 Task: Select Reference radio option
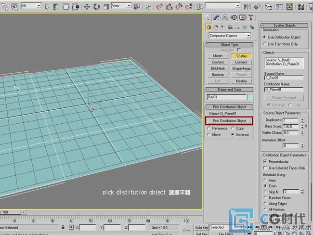tap(218, 129)
